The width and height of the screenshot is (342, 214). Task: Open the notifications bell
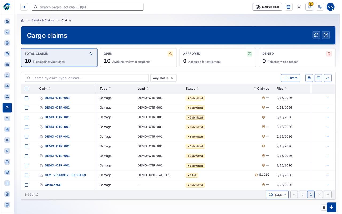309,7
